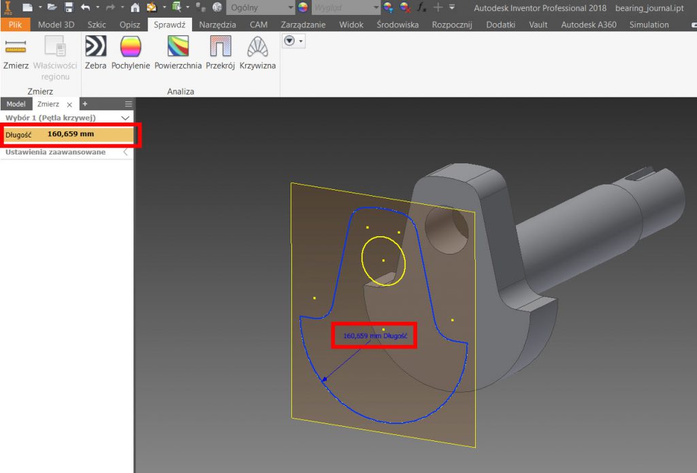Screen dimensions: 697x473
Task: Expand Ustawienia zaawansowane section
Action: coord(125,152)
